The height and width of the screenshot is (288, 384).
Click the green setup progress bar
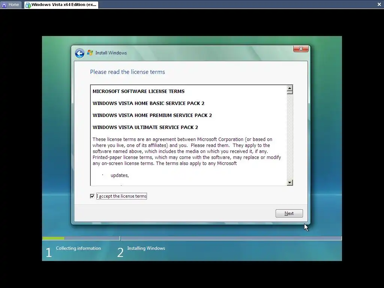pos(53,238)
